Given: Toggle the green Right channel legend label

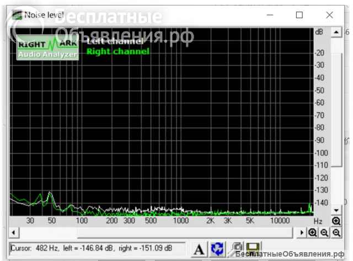Looking at the screenshot, I should point(117,52).
